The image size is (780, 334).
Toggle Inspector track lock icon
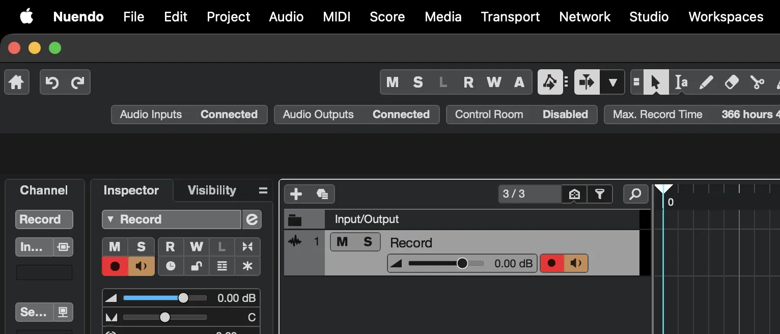click(x=197, y=266)
